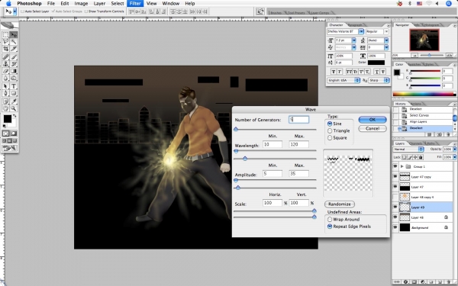Select the Lasso tool

5,42
